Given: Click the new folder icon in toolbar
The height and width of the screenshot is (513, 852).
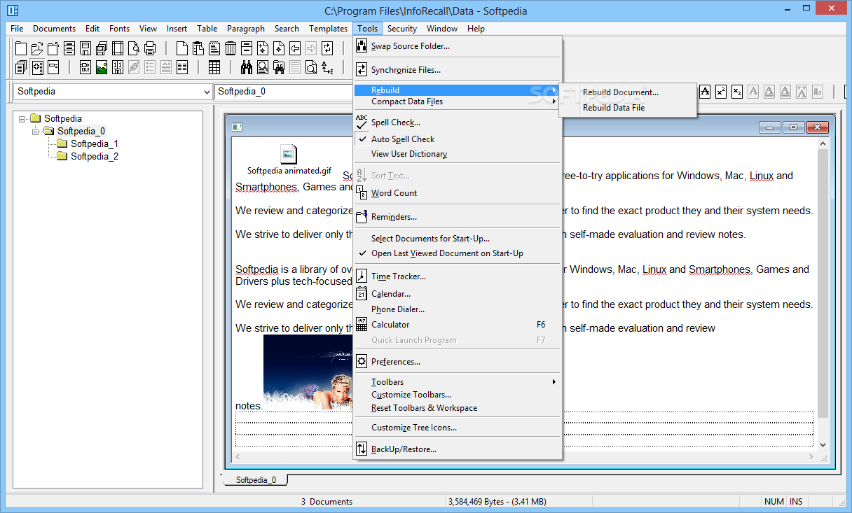Looking at the screenshot, I should click(x=21, y=48).
